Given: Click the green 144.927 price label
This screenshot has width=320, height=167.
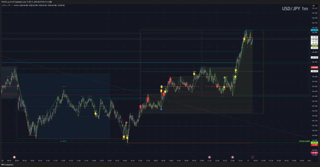Looking at the screenshot, I should tap(314, 143).
